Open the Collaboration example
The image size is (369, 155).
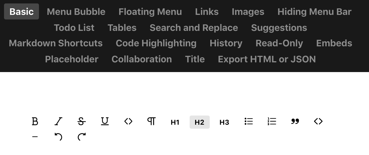pyautogui.click(x=142, y=59)
